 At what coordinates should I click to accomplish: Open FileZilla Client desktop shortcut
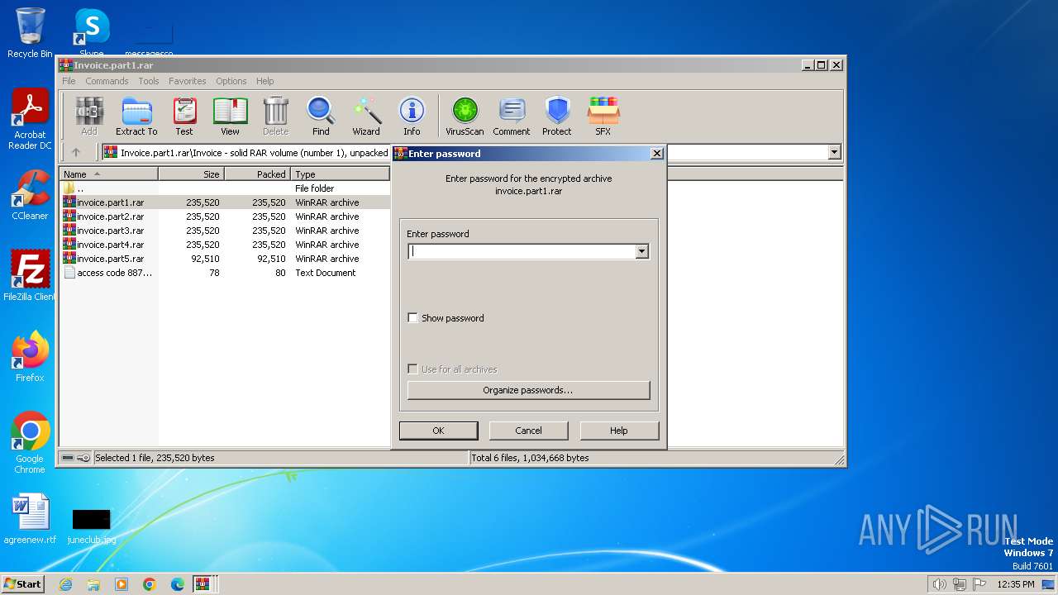[x=30, y=276]
